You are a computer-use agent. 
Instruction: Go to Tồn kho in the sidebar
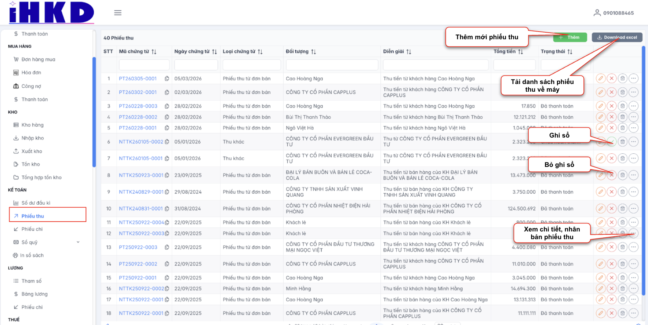click(x=30, y=164)
